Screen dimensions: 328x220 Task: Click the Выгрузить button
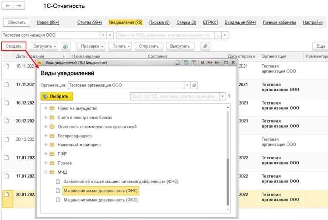coord(180,46)
